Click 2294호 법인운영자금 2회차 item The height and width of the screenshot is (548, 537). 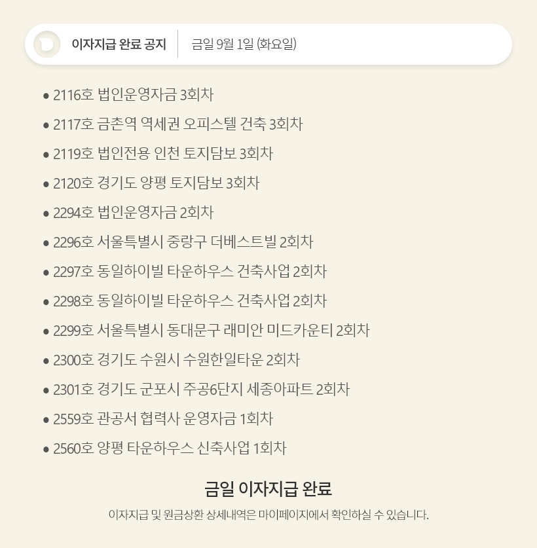(x=133, y=212)
